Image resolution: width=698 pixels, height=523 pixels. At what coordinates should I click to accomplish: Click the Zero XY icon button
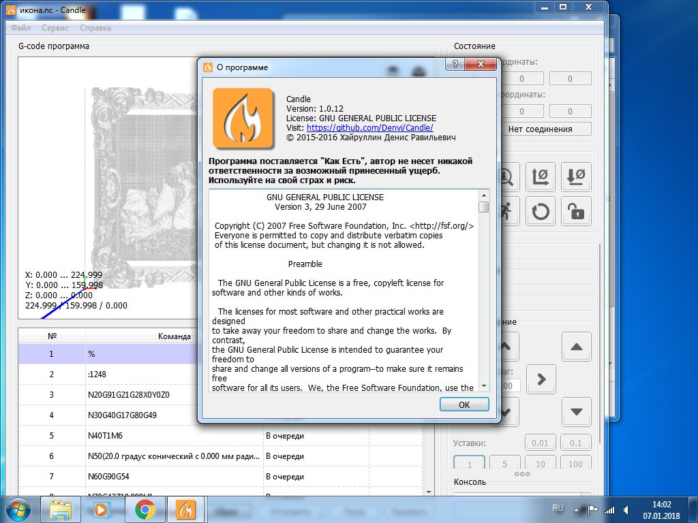(541, 177)
